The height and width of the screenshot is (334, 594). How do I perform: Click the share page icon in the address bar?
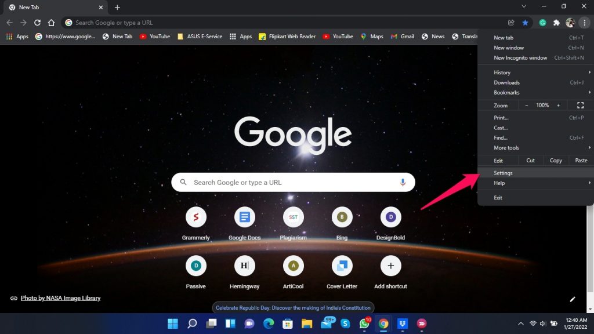[511, 23]
